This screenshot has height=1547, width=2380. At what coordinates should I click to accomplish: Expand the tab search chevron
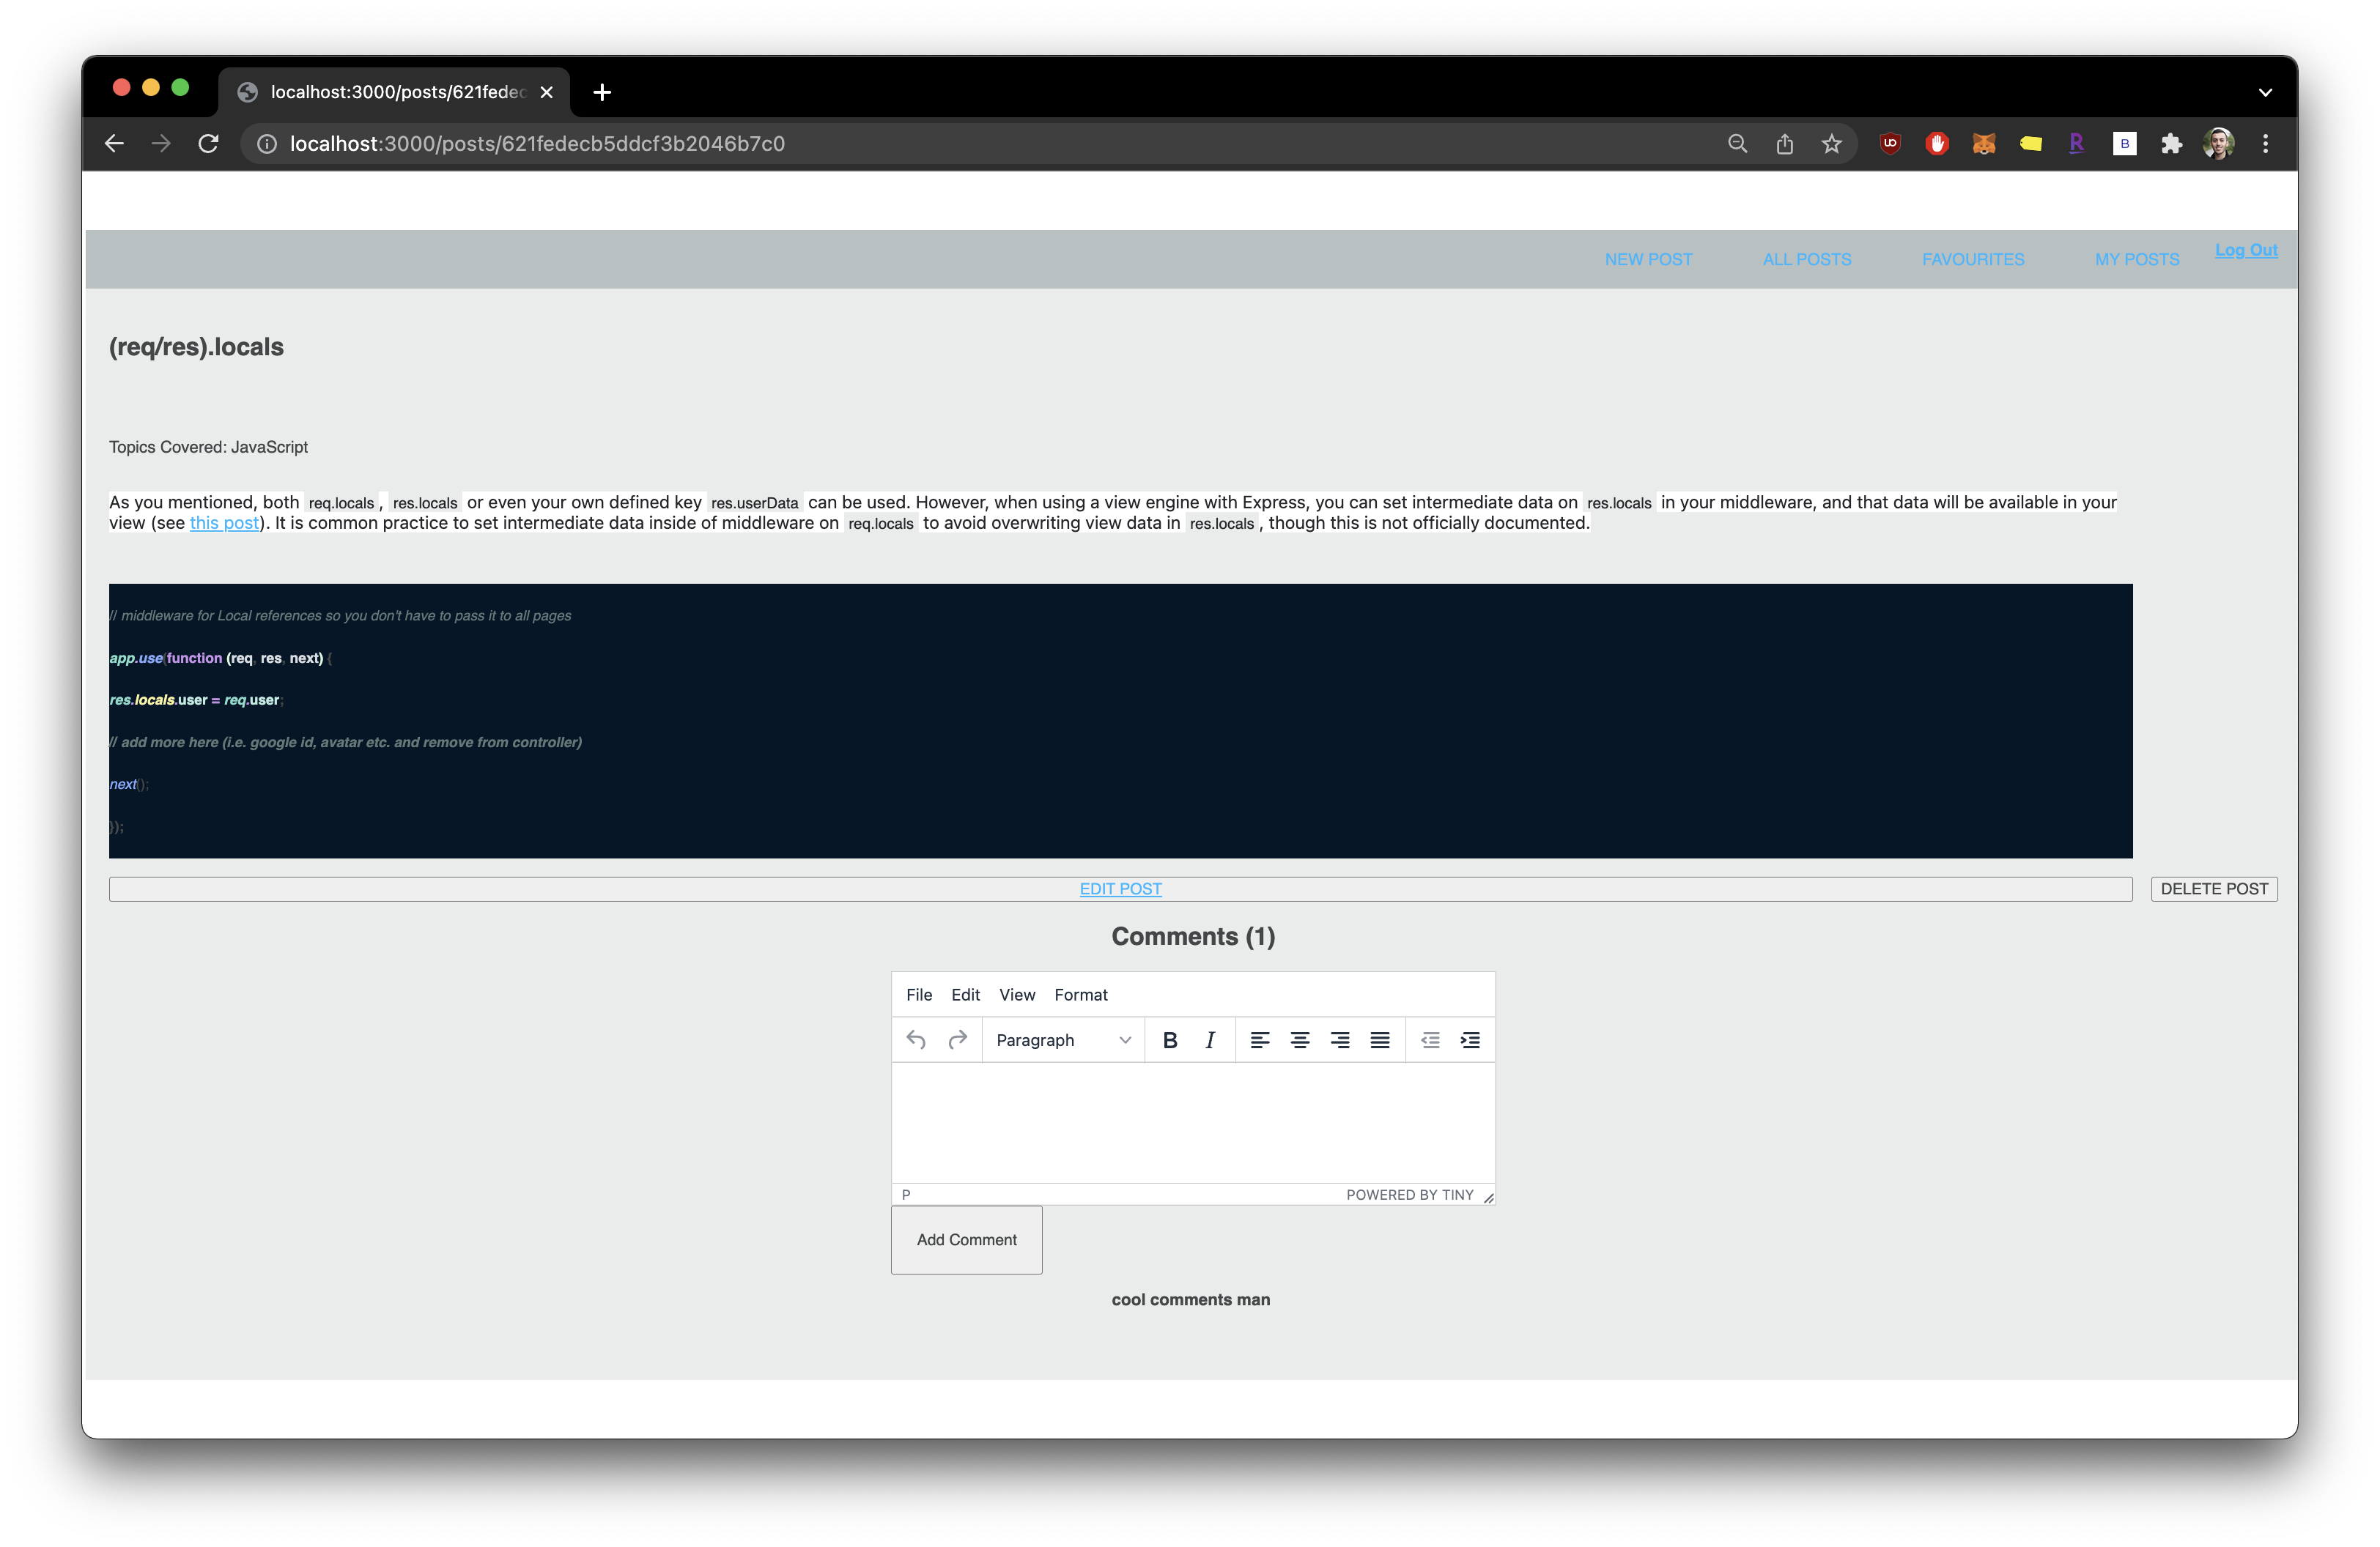(2265, 92)
